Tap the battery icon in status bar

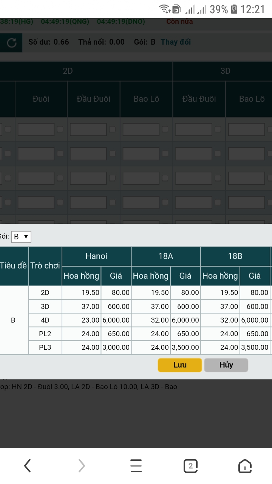tap(234, 9)
